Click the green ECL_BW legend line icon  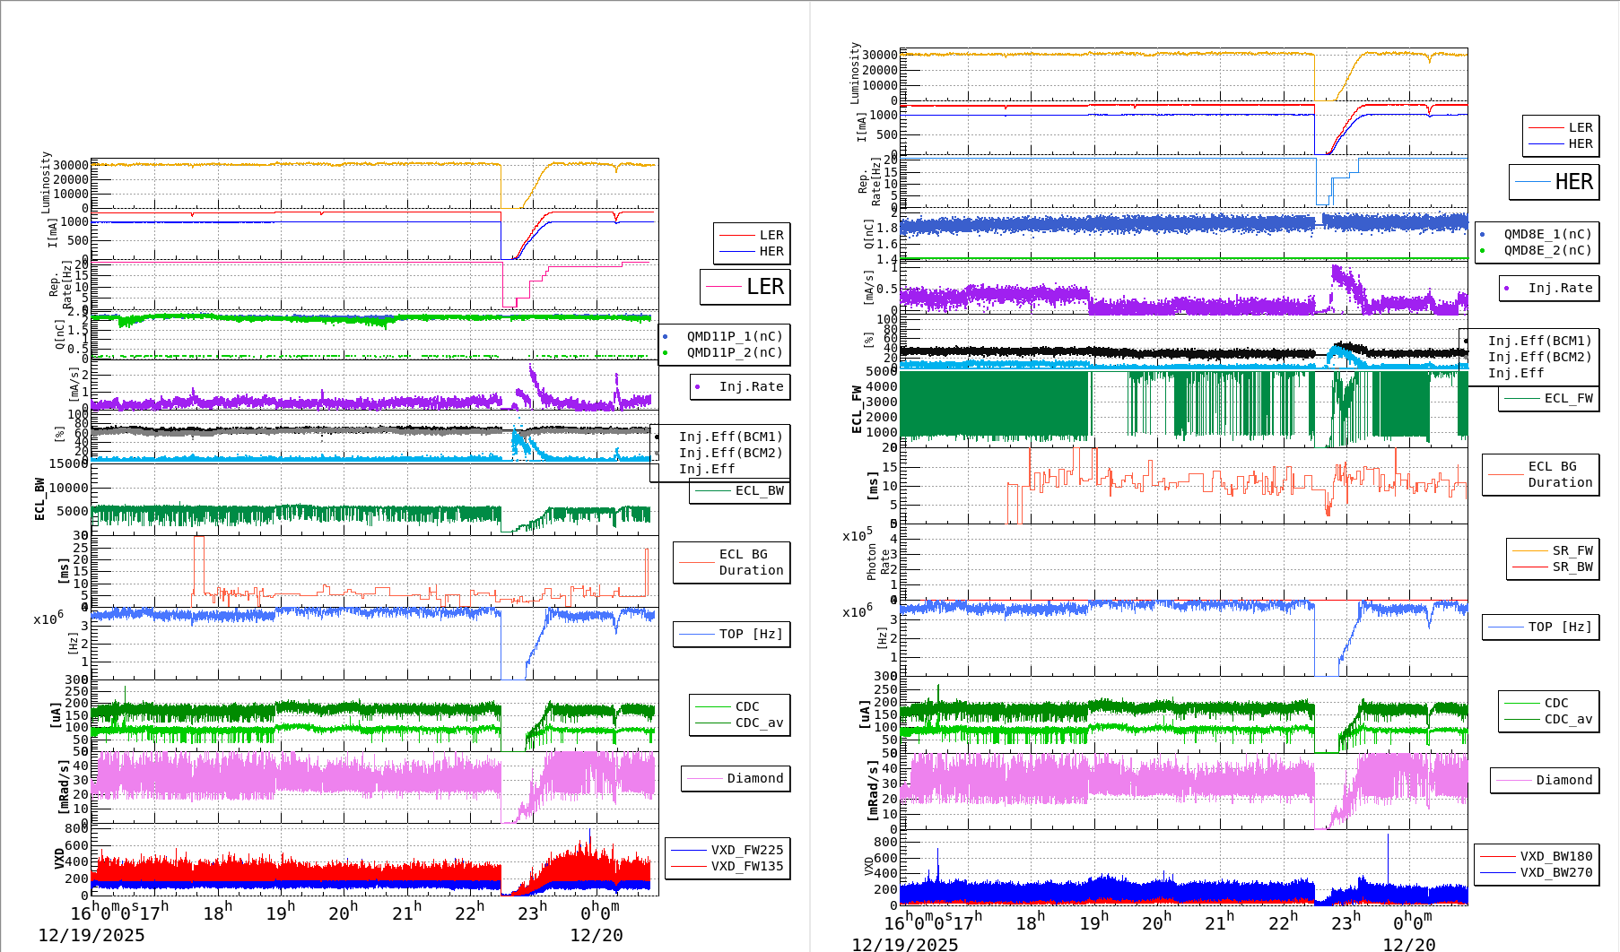pos(713,491)
